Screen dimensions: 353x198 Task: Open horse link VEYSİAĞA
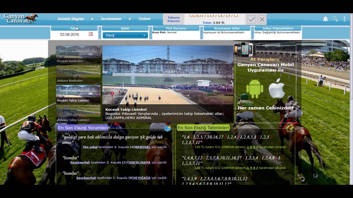(x=142, y=178)
